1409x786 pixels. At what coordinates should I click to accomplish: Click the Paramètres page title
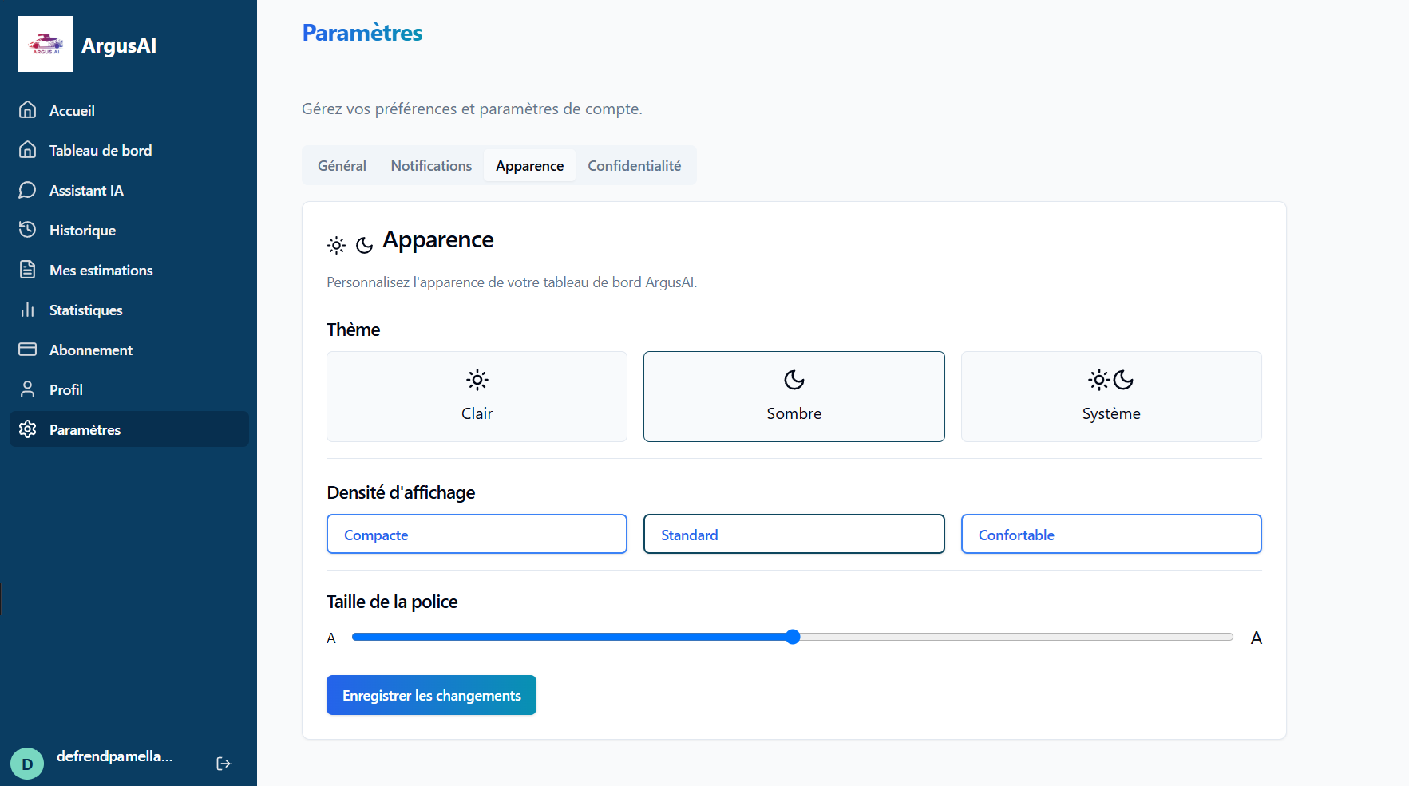click(362, 33)
